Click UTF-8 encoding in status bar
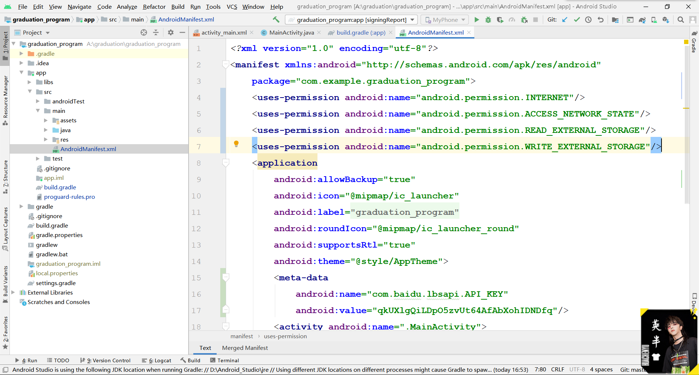Screen dimensions: 699x375 point(577,370)
